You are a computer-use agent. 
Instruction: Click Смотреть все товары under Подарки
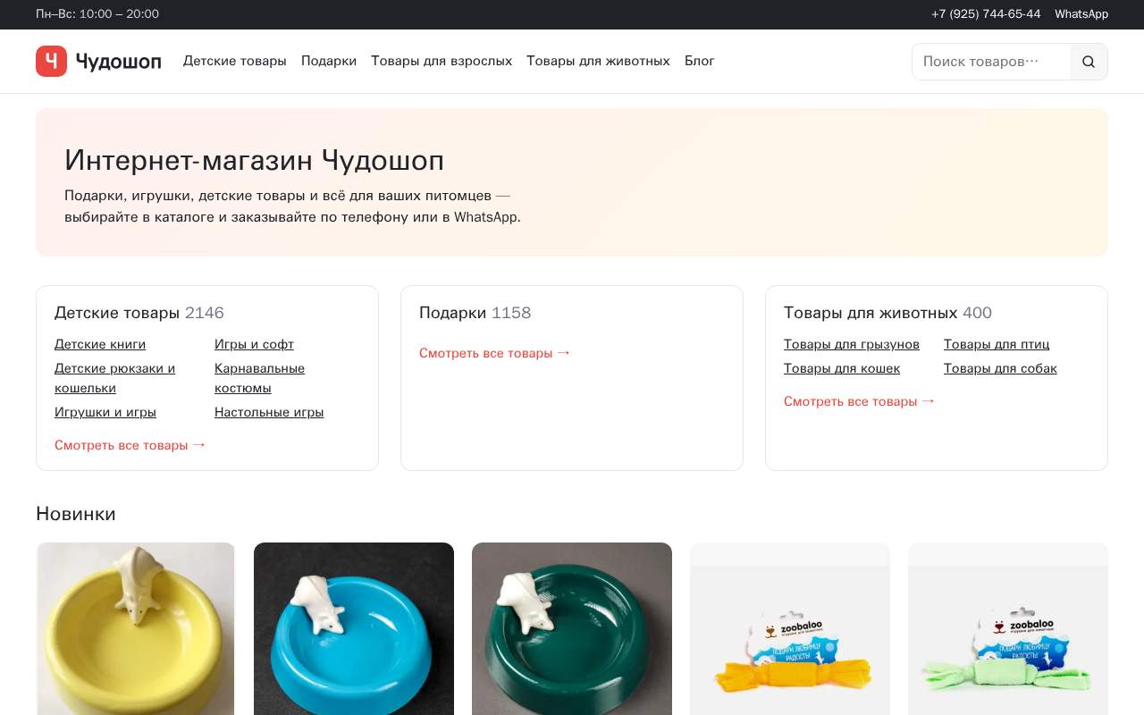[x=495, y=353]
